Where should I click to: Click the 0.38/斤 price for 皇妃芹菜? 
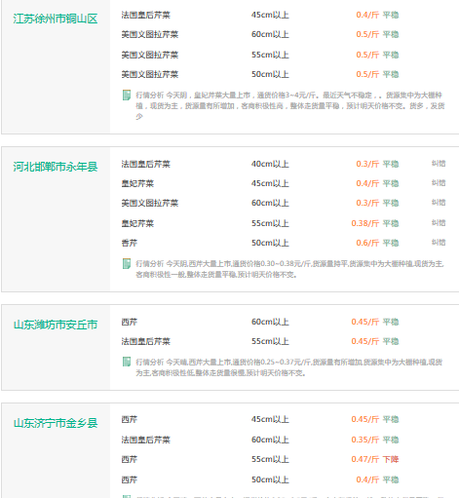click(364, 223)
